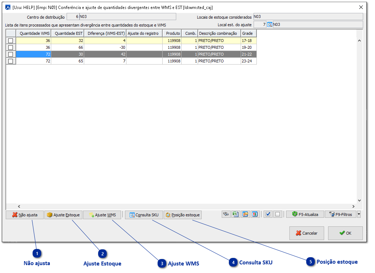Sort by Quantidade EST column header
The height and width of the screenshot is (273, 375).
tap(67, 33)
